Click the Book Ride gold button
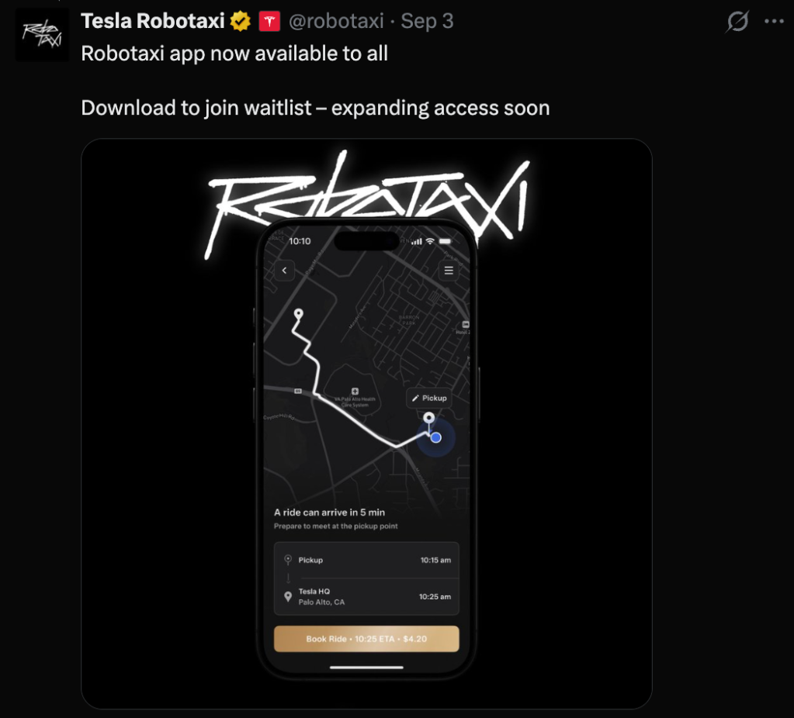The width and height of the screenshot is (794, 718). click(x=366, y=639)
